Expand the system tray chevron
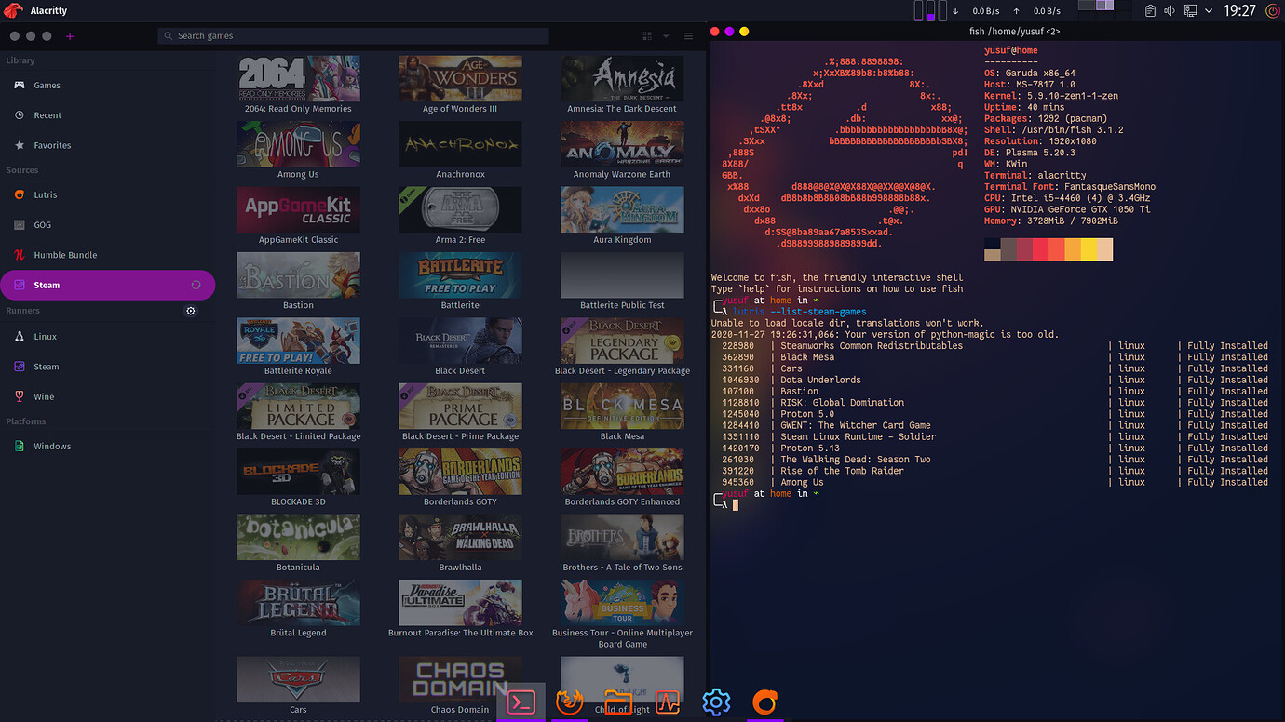1285x722 pixels. 1211,11
